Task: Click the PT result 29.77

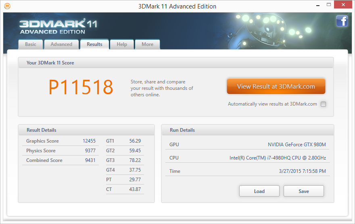Action: click(135, 179)
